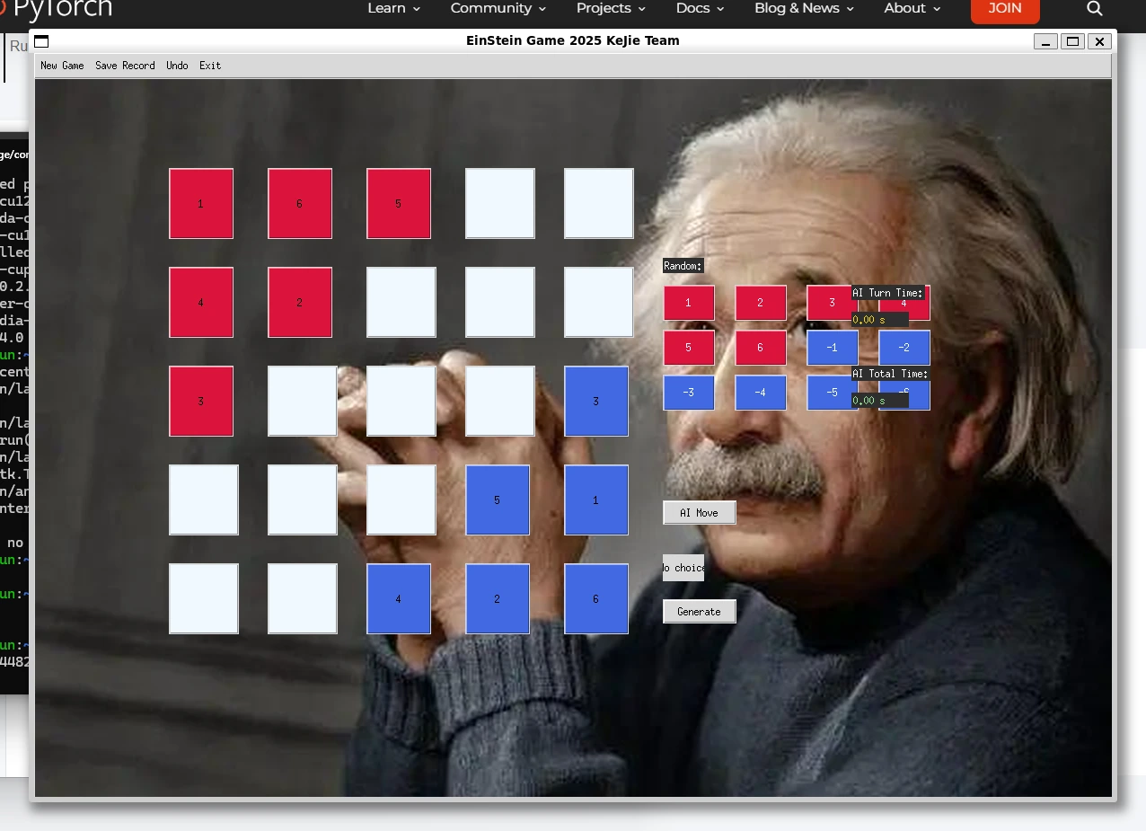The image size is (1146, 831).
Task: Select the red piece numbered 2 on board
Action: pos(300,303)
